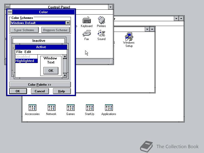Select the Accessories program group icon
204x153 pixels.
tap(32, 110)
